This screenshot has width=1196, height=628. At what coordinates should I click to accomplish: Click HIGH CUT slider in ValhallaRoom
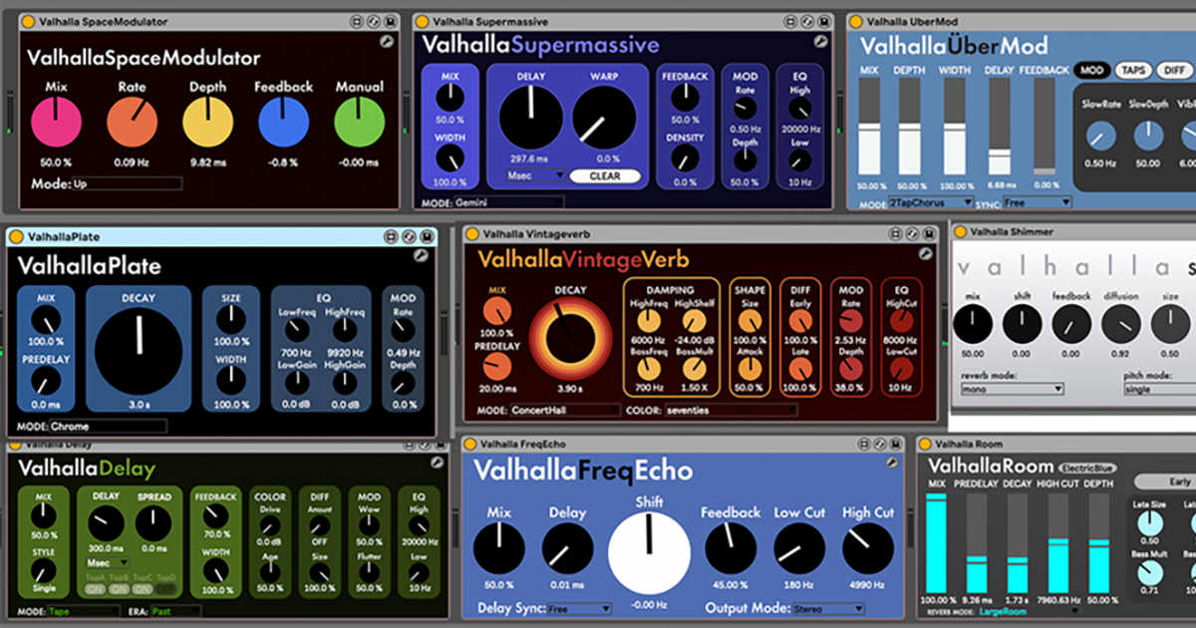click(1059, 543)
